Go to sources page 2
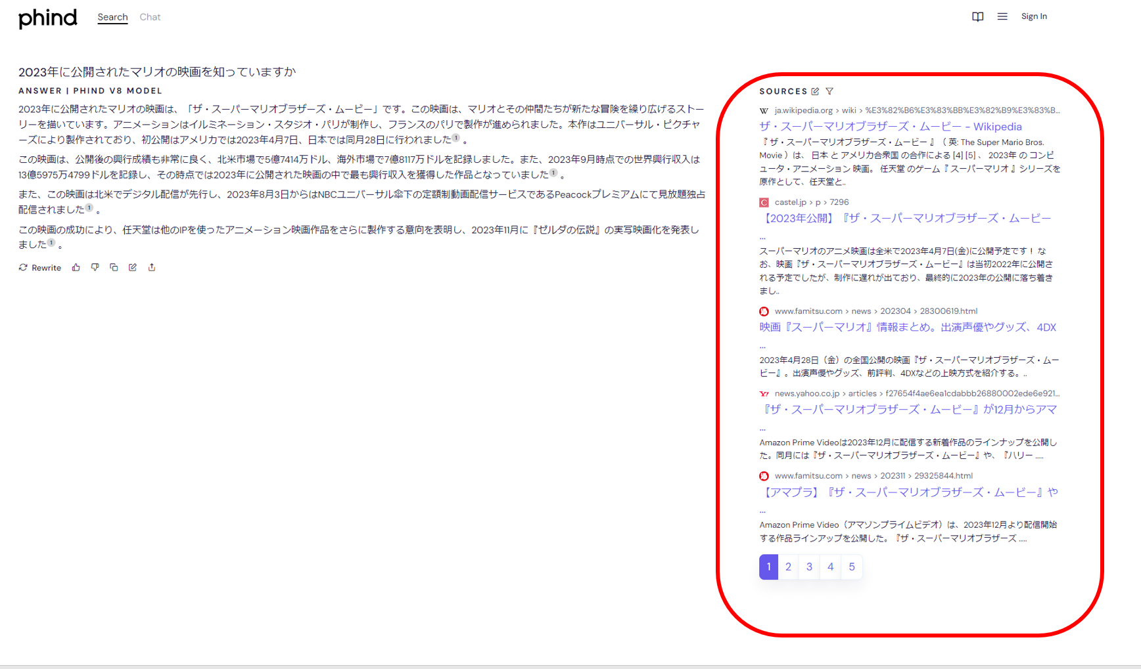This screenshot has width=1141, height=669. 788,567
